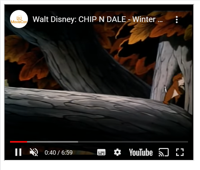This screenshot has width=200, height=170.
Task: Open the three-dot more options menu
Action: point(177,20)
